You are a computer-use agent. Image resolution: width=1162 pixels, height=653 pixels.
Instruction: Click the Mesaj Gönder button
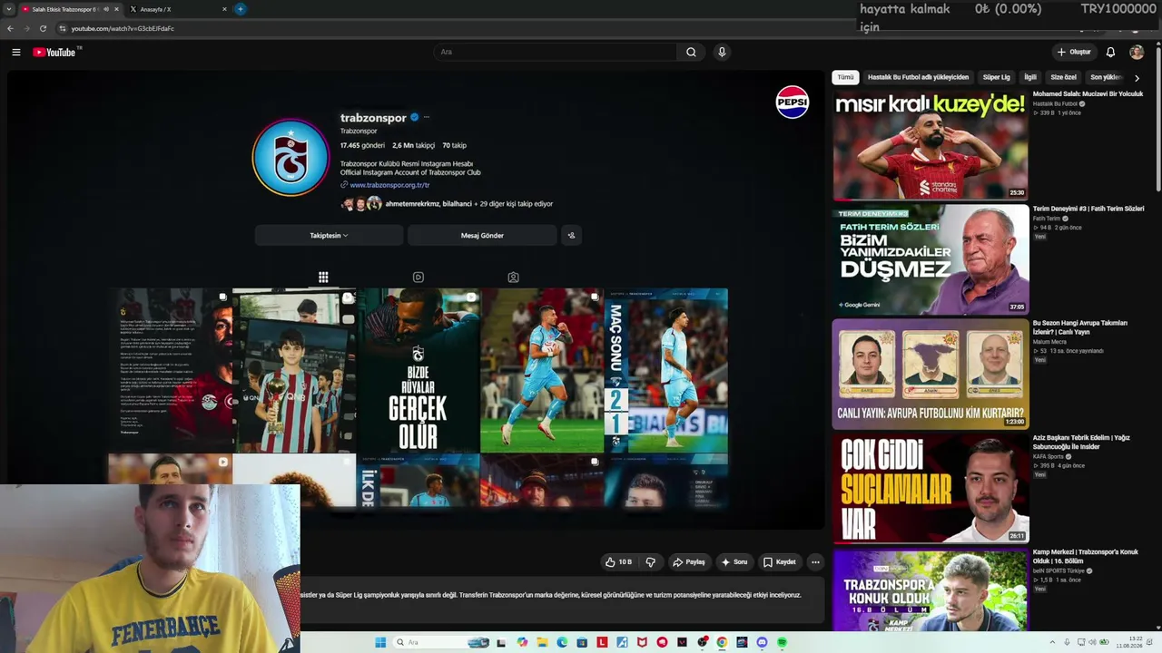point(482,236)
